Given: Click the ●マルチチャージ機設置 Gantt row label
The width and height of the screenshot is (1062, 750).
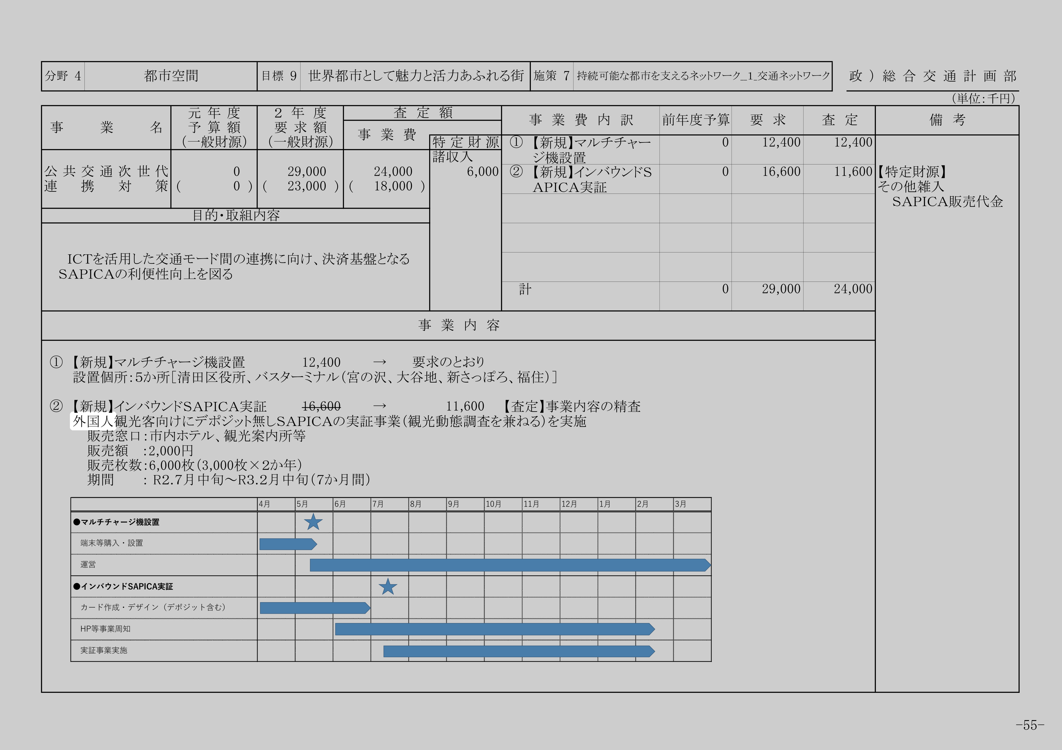Looking at the screenshot, I should 116,522.
